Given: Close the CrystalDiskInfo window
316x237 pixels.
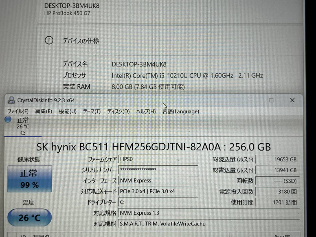Looking at the screenshot, I should click(x=292, y=100).
